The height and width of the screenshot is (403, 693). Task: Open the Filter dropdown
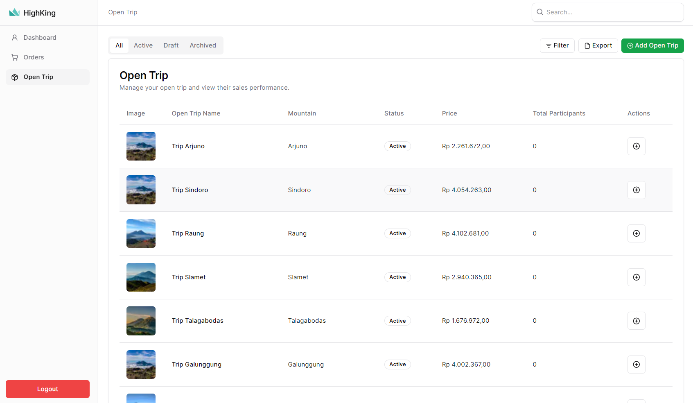(557, 45)
